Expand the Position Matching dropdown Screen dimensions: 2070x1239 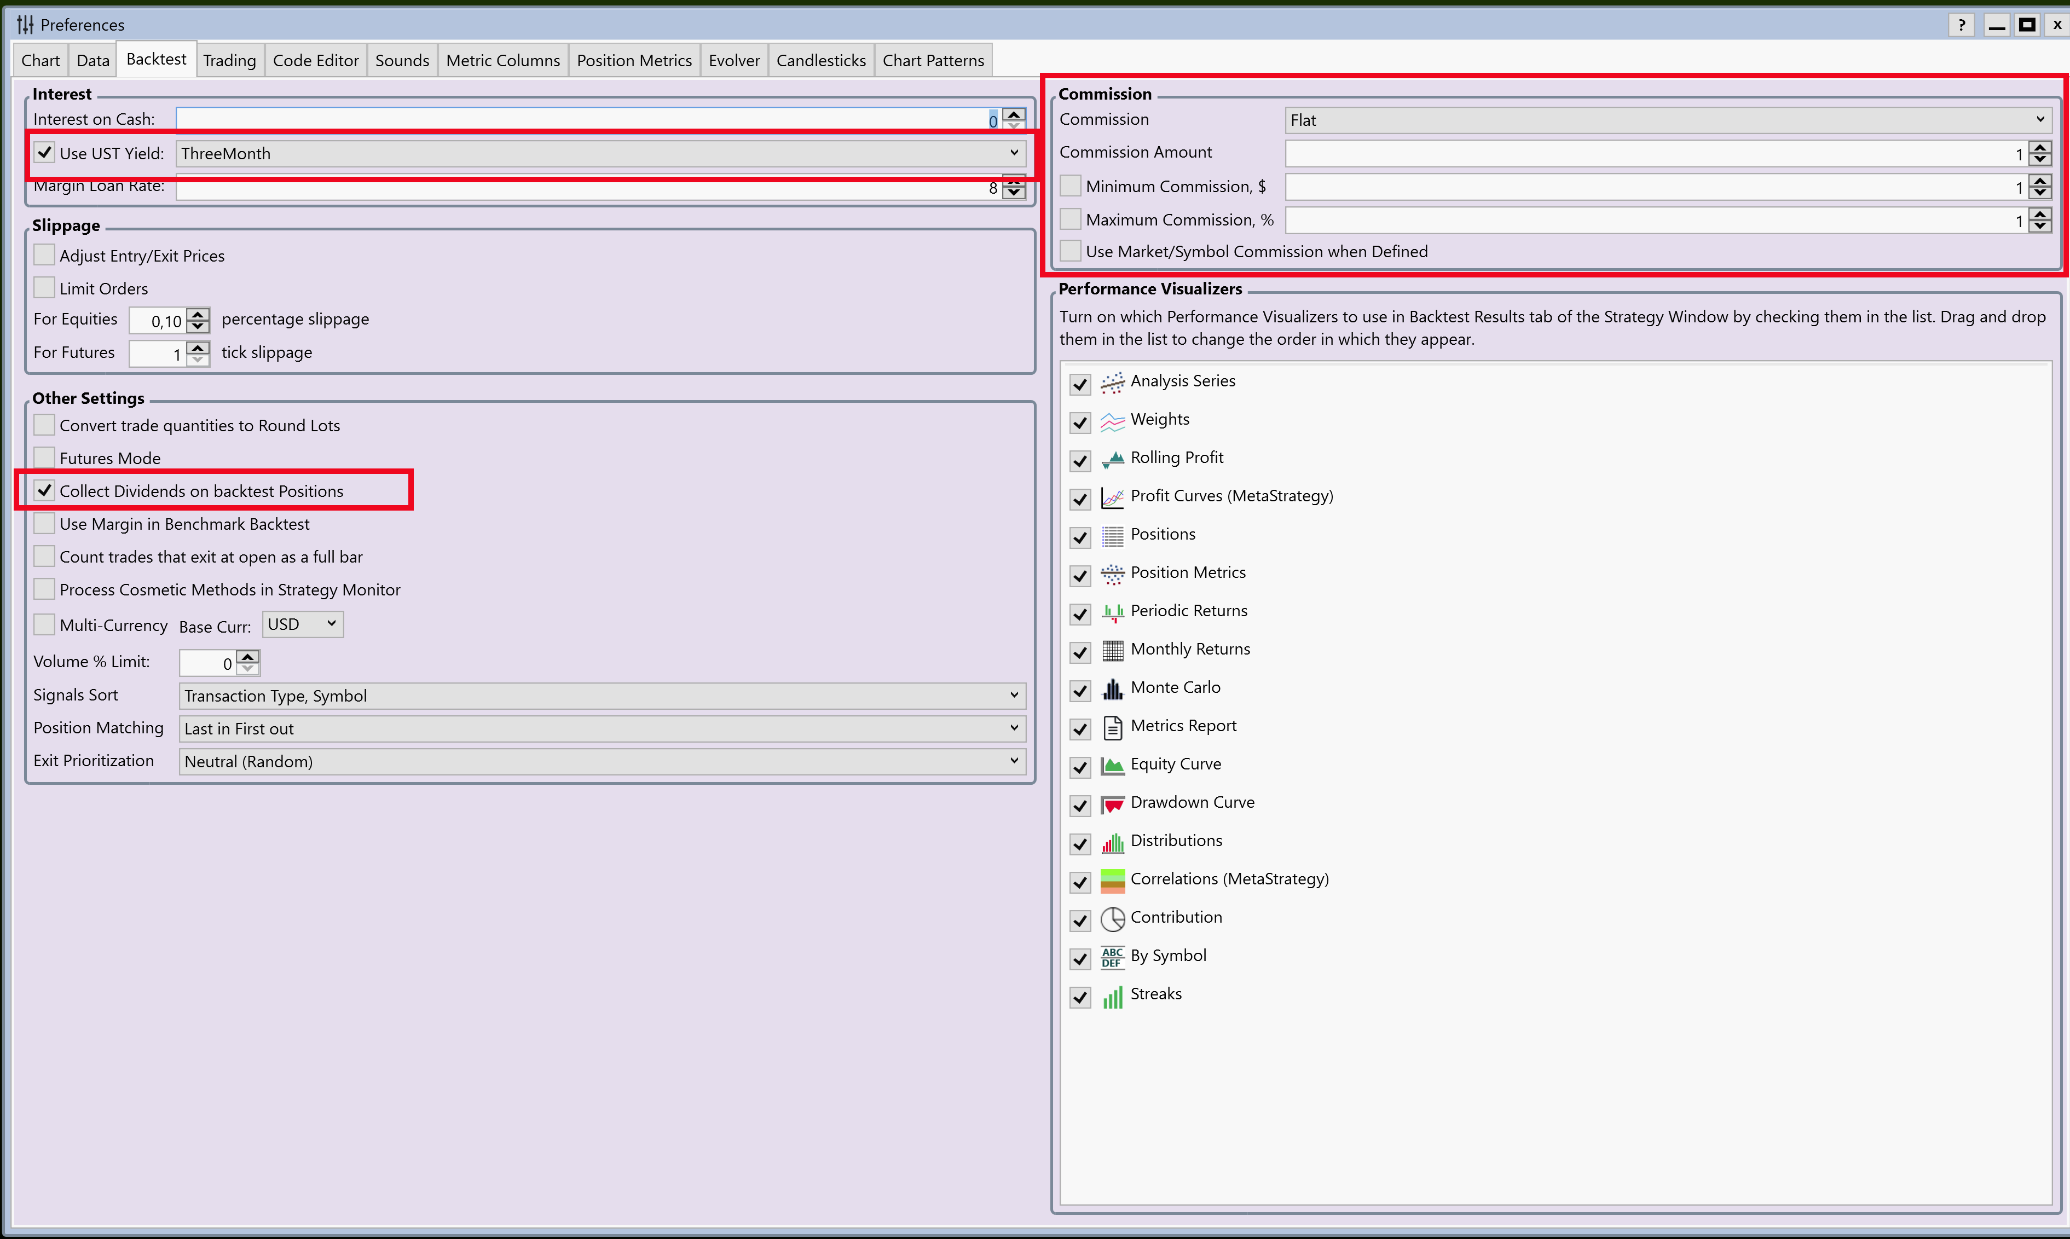[x=601, y=729]
